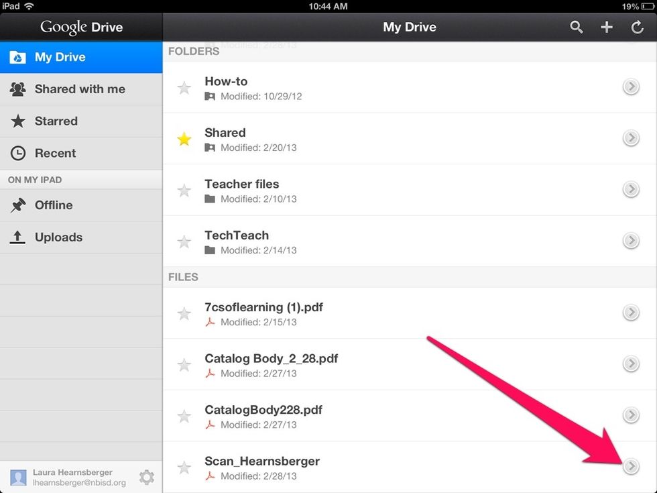Refresh the My Drive file list
The image size is (657, 493).
coord(638,27)
